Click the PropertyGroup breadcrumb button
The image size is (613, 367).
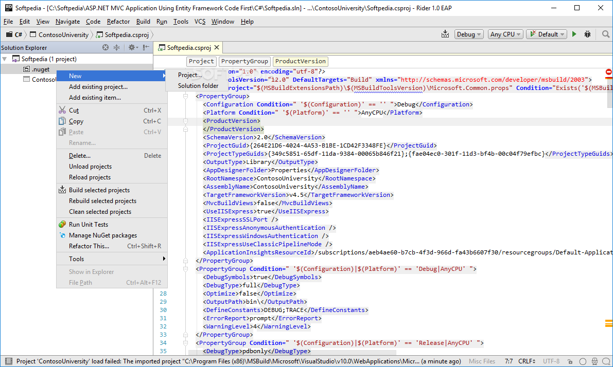[244, 61]
